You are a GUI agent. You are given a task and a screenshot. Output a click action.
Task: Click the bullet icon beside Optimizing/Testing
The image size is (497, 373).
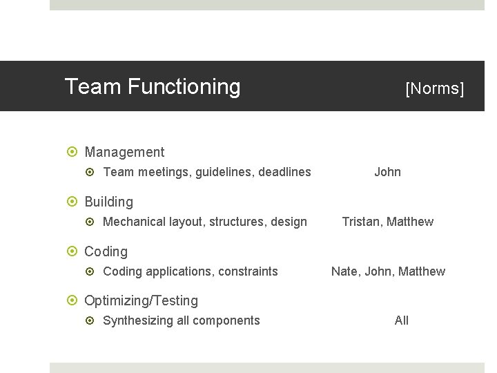72,301
